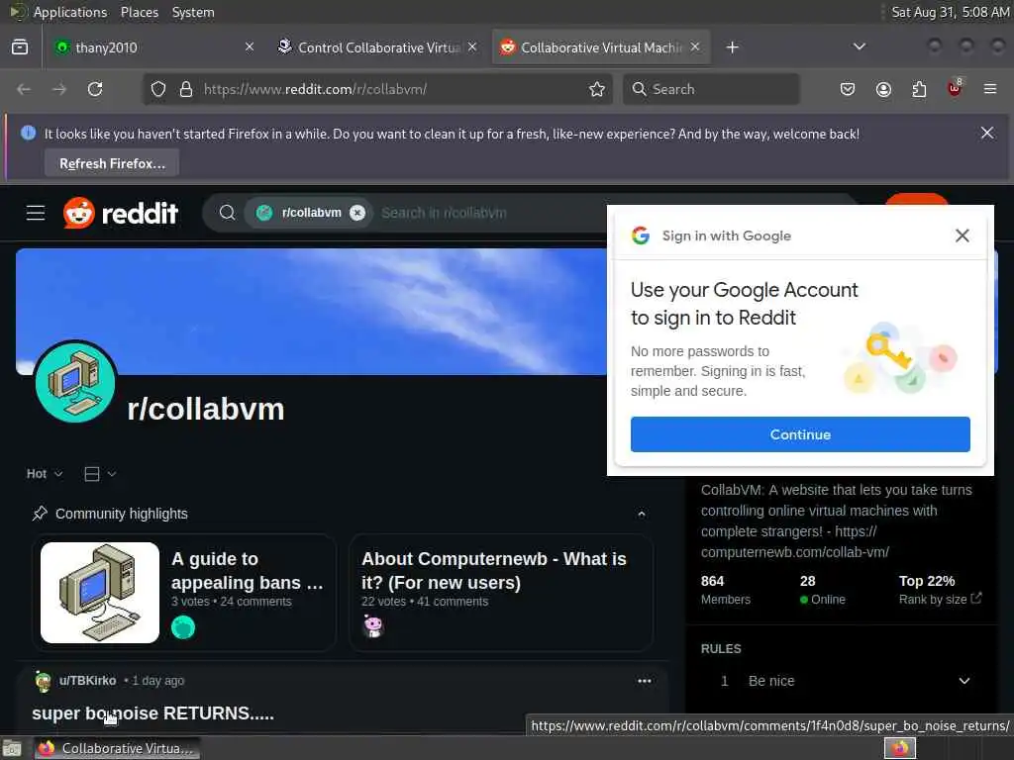Open the u/TBKirko user avatar
The image size is (1014, 760).
(44, 681)
